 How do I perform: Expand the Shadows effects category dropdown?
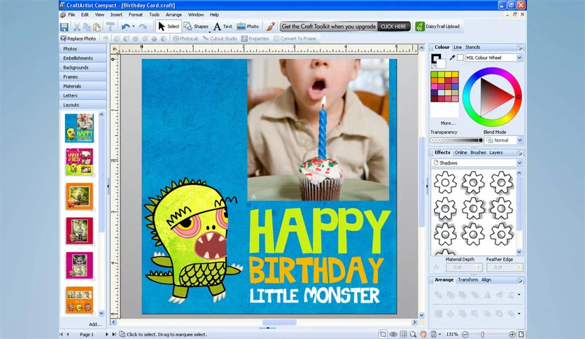point(519,163)
